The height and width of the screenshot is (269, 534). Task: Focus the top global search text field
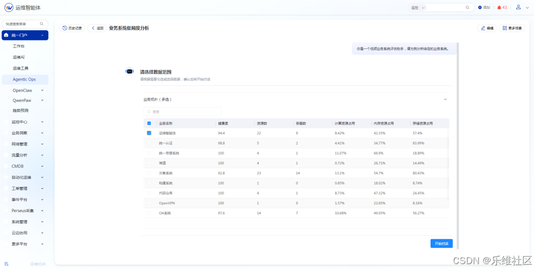pyautogui.click(x=445, y=7)
